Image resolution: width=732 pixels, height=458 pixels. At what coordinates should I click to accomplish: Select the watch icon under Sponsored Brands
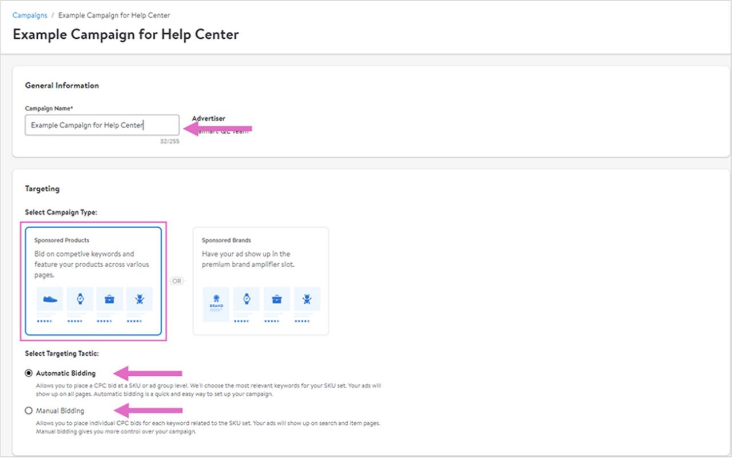(246, 298)
